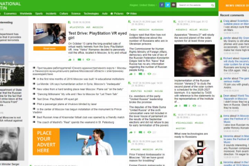Click the share arrow on PlayStation VR article

click(x=70, y=60)
